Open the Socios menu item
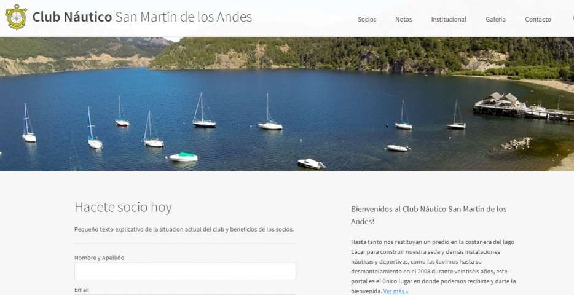Image resolution: width=574 pixels, height=295 pixels. [x=367, y=20]
